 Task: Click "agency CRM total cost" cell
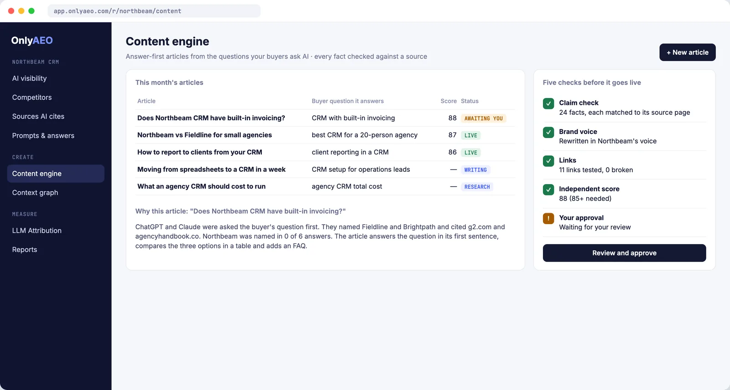347,186
